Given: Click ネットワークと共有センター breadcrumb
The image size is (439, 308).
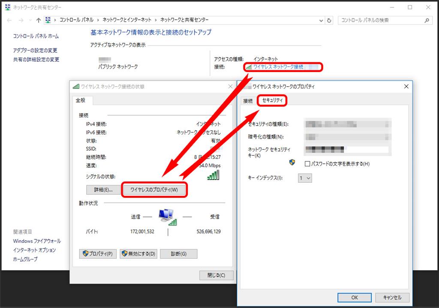Looking at the screenshot, I should pos(184,20).
